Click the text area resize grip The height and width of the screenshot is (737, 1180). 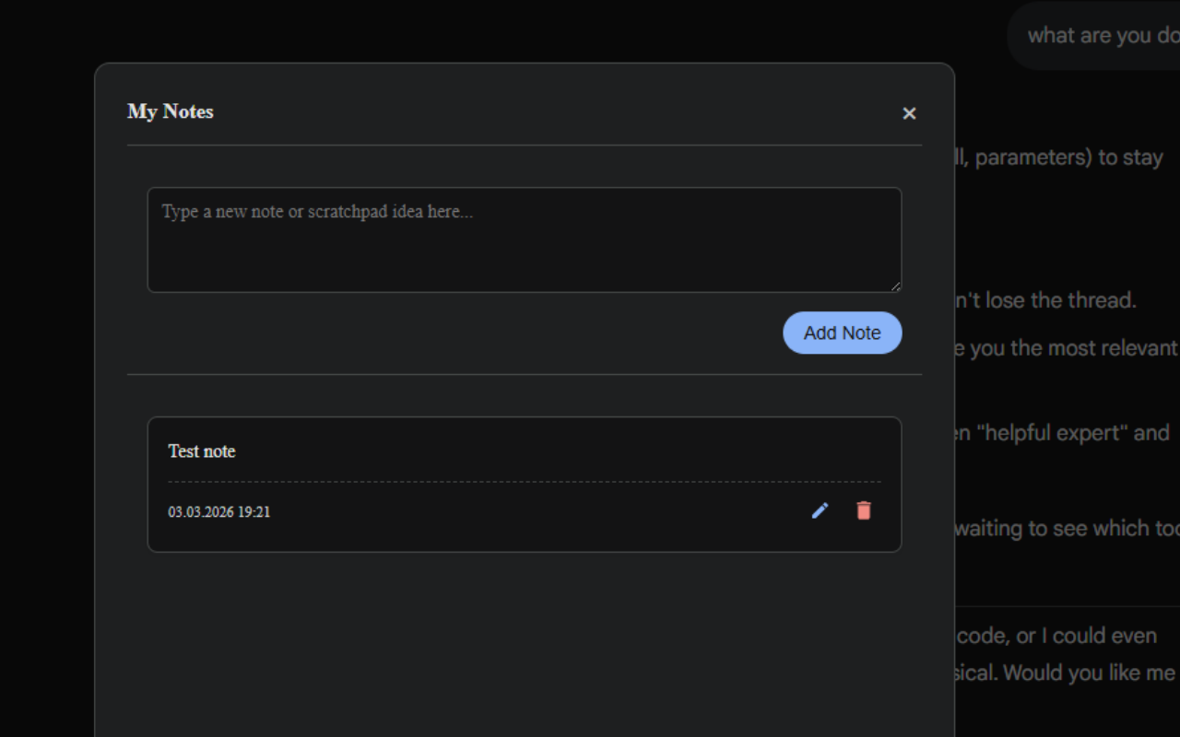895,287
